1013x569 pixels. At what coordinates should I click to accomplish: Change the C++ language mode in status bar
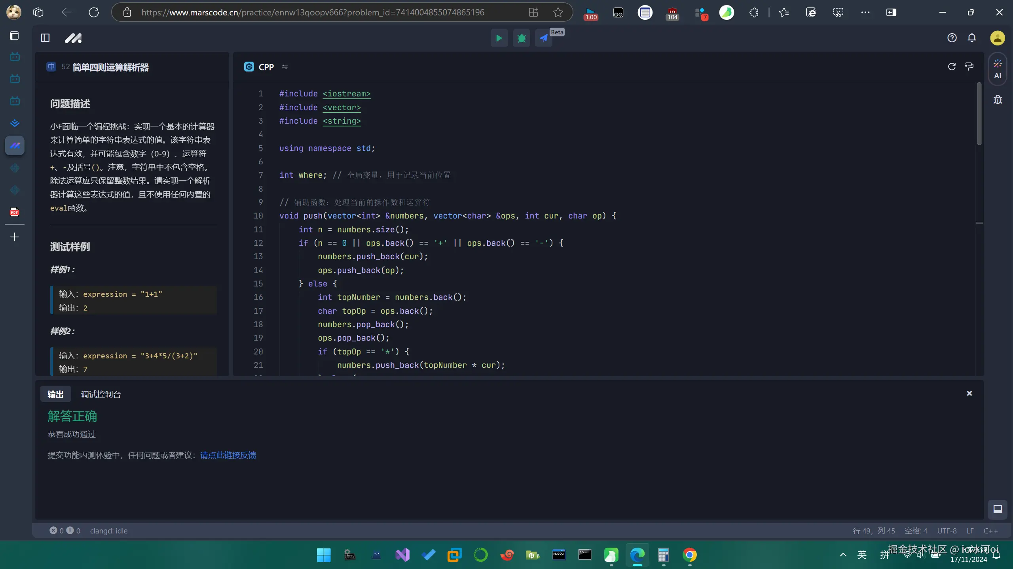coord(990,531)
